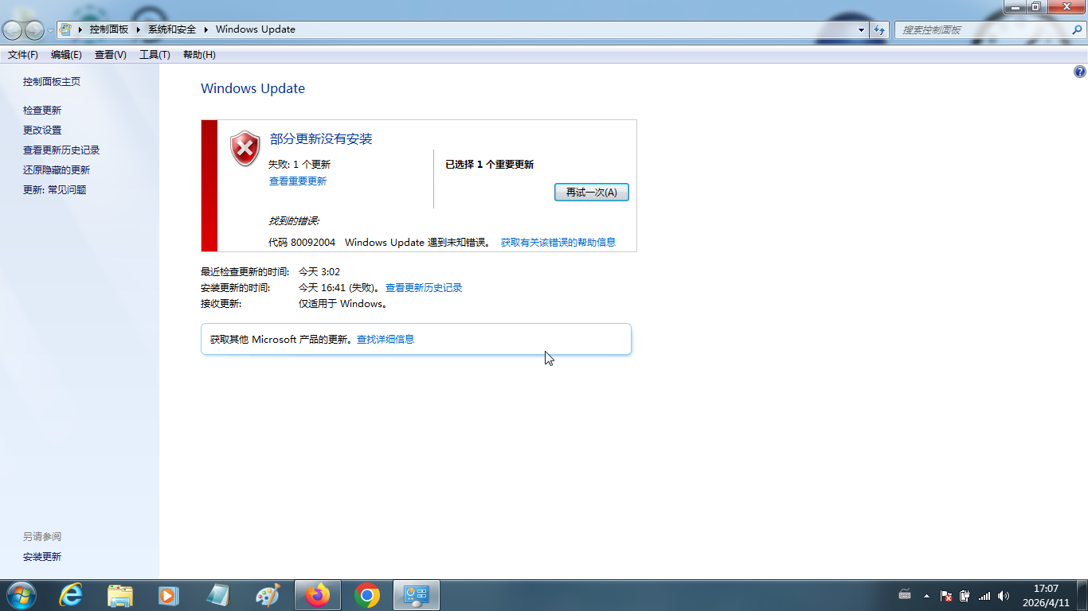The image size is (1088, 611).
Task: Expand the address bar history dropdown
Action: pos(861,29)
